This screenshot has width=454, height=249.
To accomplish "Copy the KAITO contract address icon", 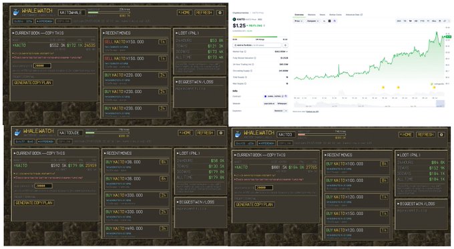I will pos(283,96).
